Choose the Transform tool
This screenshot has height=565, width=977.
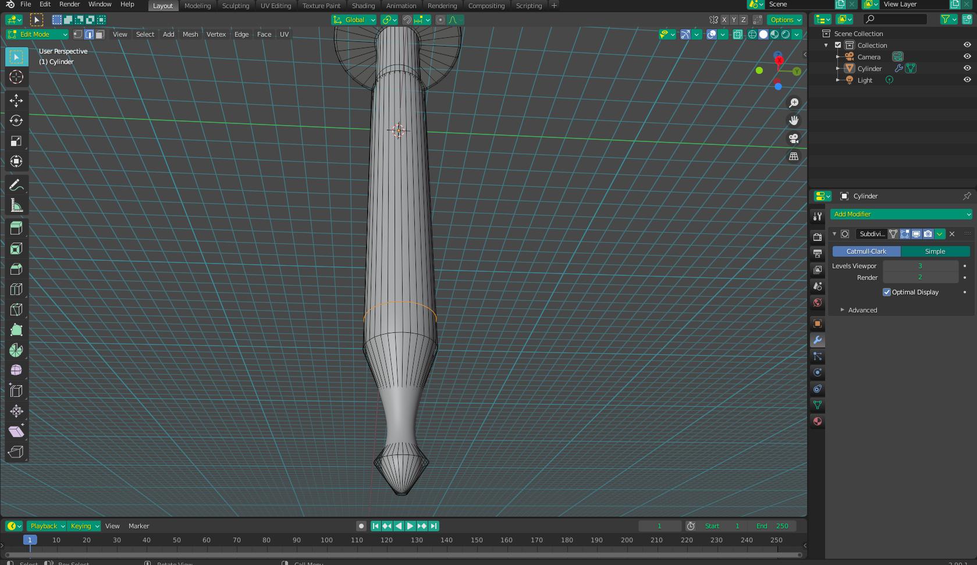[16, 161]
